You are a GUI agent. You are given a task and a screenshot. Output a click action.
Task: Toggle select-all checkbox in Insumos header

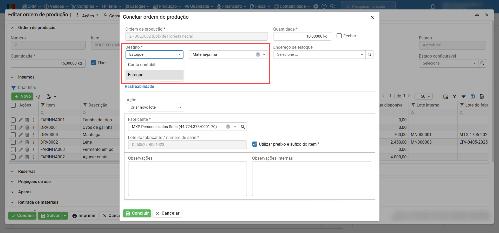(x=13, y=105)
